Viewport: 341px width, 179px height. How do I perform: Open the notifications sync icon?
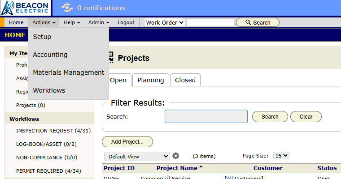(x=67, y=8)
